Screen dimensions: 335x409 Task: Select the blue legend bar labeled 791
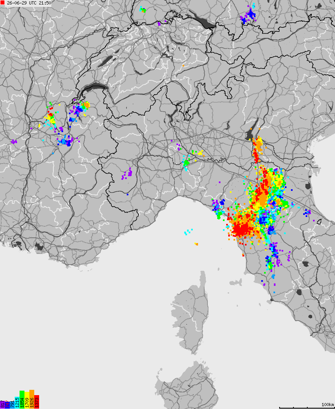(12, 405)
